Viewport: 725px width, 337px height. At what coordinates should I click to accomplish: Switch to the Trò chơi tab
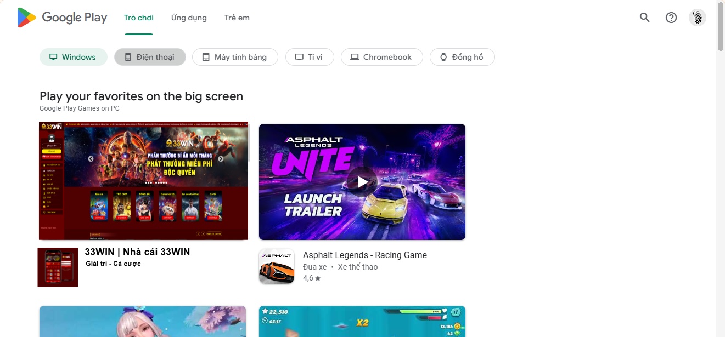click(x=139, y=18)
